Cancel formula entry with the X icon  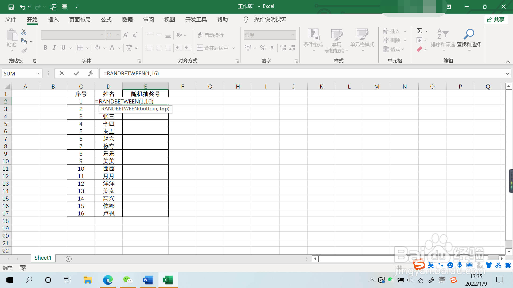click(62, 73)
